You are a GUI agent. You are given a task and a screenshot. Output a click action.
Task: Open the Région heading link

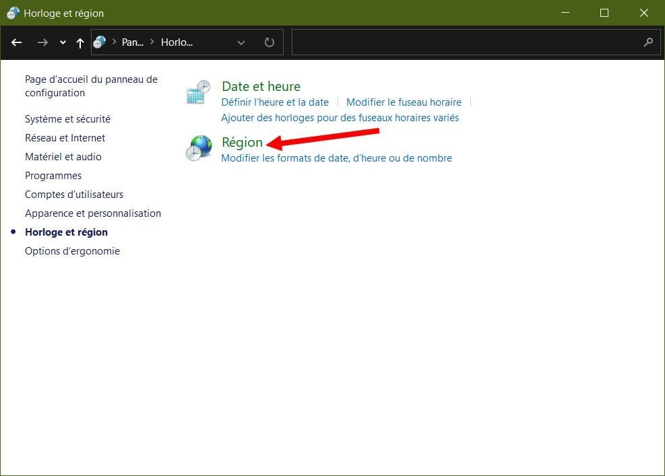coord(242,143)
